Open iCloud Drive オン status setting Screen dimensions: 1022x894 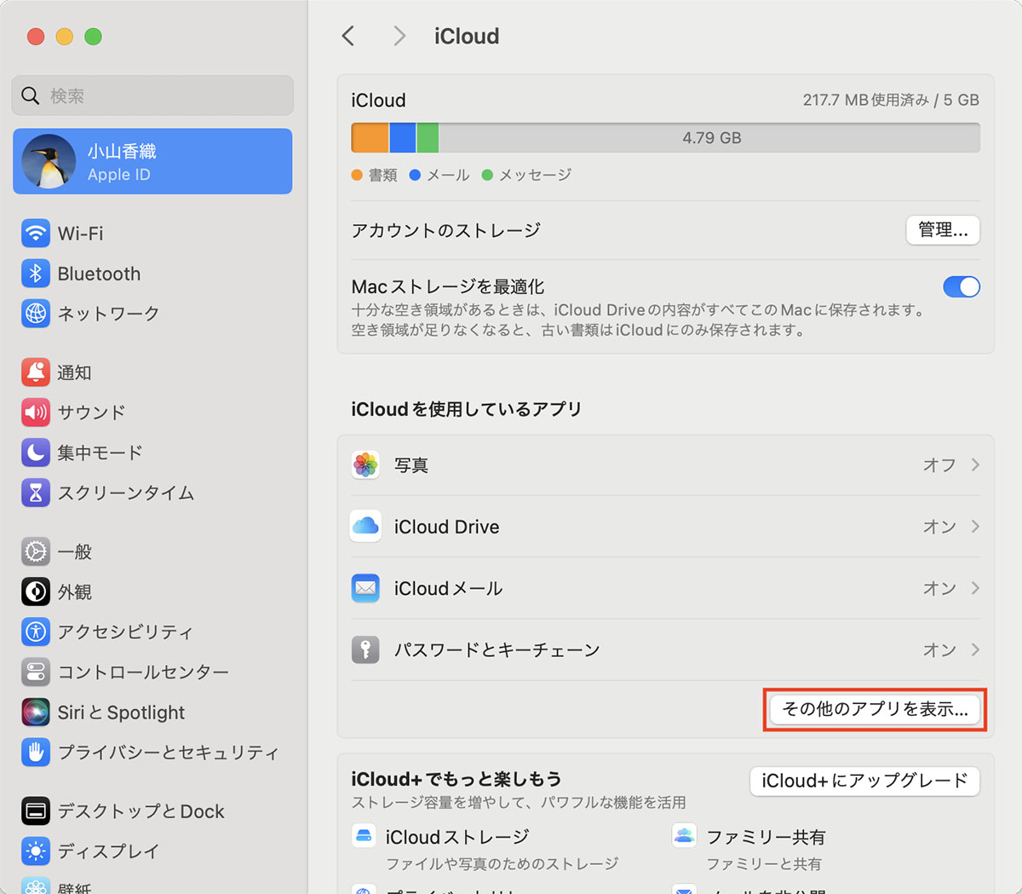939,526
